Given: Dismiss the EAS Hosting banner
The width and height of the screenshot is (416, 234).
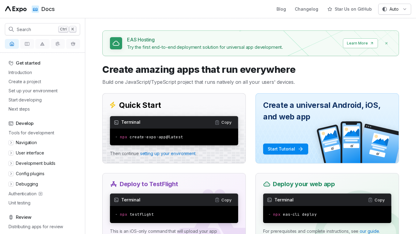Looking at the screenshot, I should [x=386, y=43].
